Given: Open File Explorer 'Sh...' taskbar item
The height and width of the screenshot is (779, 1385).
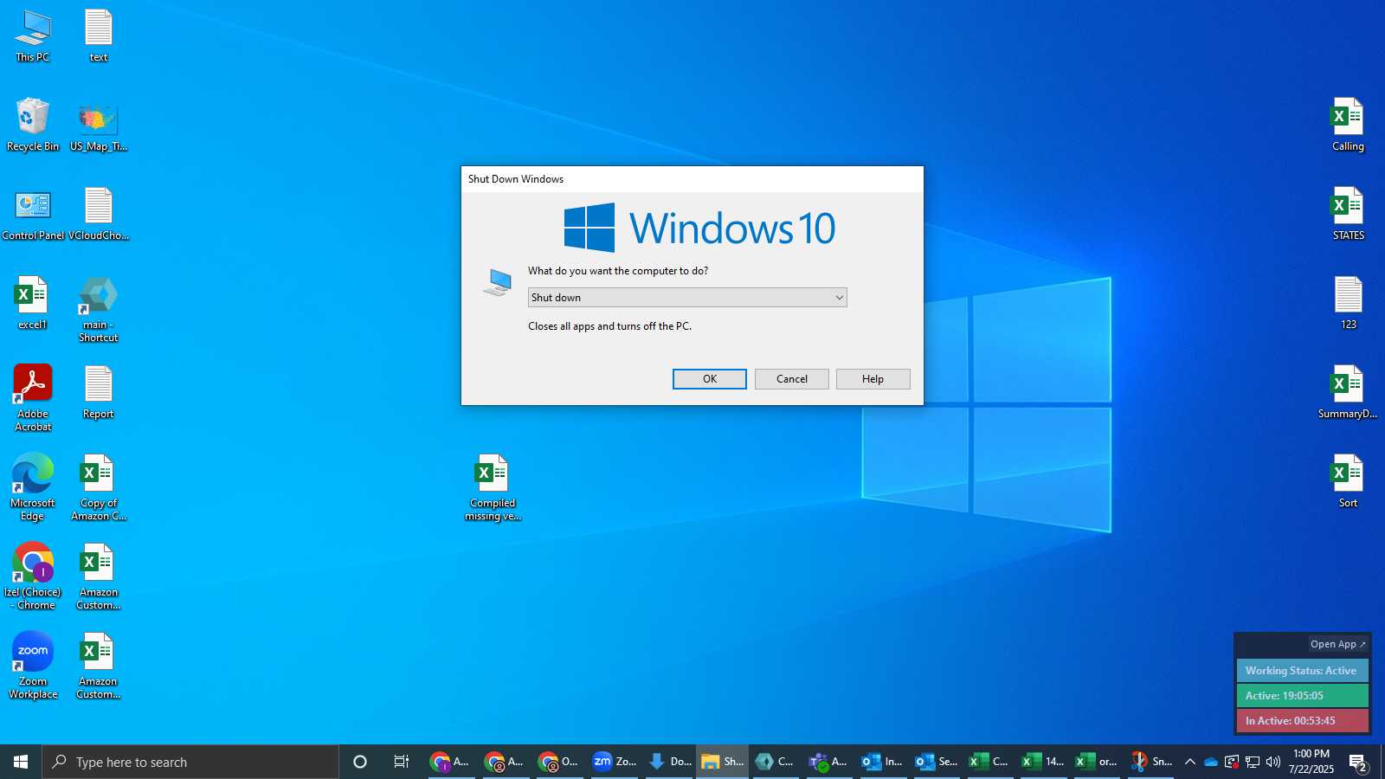Looking at the screenshot, I should click(x=722, y=762).
